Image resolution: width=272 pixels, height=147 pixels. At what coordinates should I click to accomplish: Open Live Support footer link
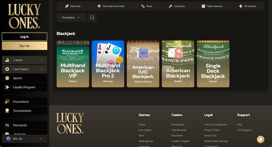(x=244, y=130)
